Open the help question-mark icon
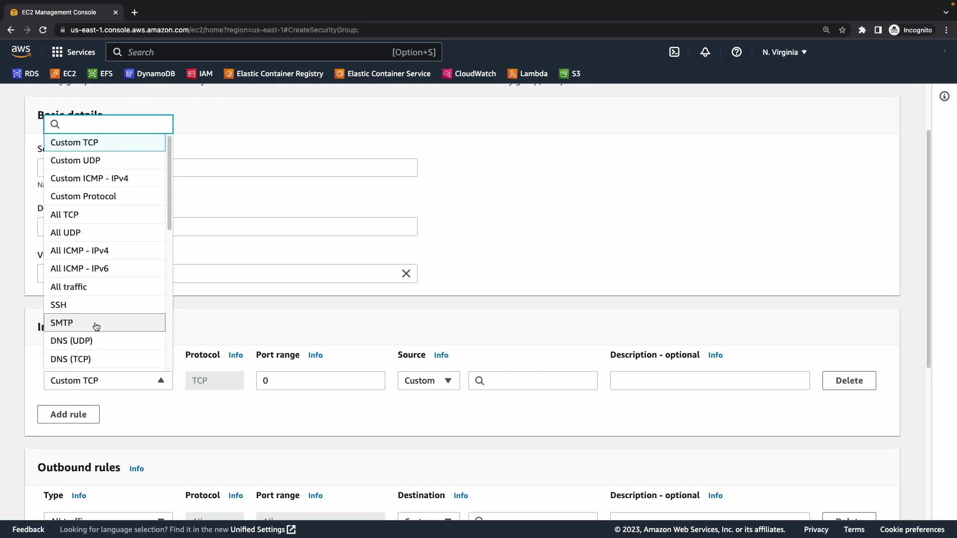Viewport: 957px width, 538px height. point(736,52)
